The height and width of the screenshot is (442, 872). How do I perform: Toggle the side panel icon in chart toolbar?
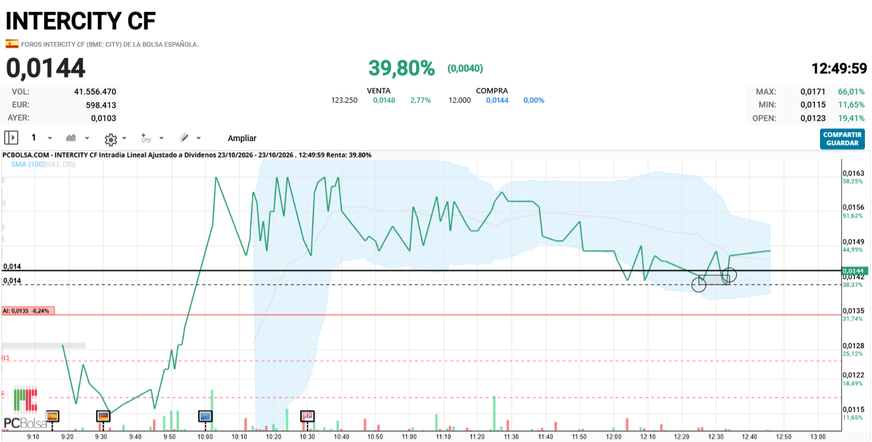pos(11,137)
